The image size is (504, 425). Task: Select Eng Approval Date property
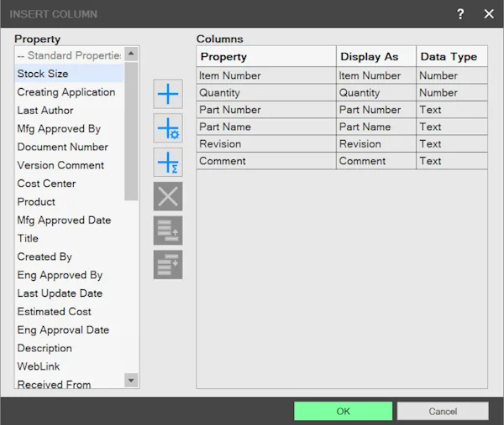pos(69,329)
